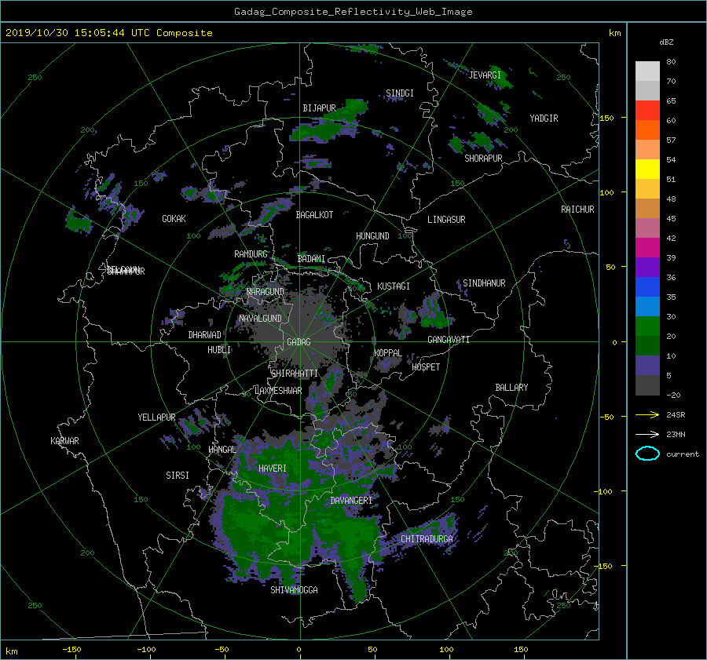707x660 pixels.
Task: Select the dark gray -20 dBZ swatch
Action: 647,385
